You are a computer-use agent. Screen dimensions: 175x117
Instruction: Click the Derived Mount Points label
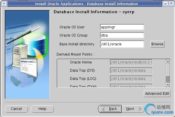(x=75, y=54)
